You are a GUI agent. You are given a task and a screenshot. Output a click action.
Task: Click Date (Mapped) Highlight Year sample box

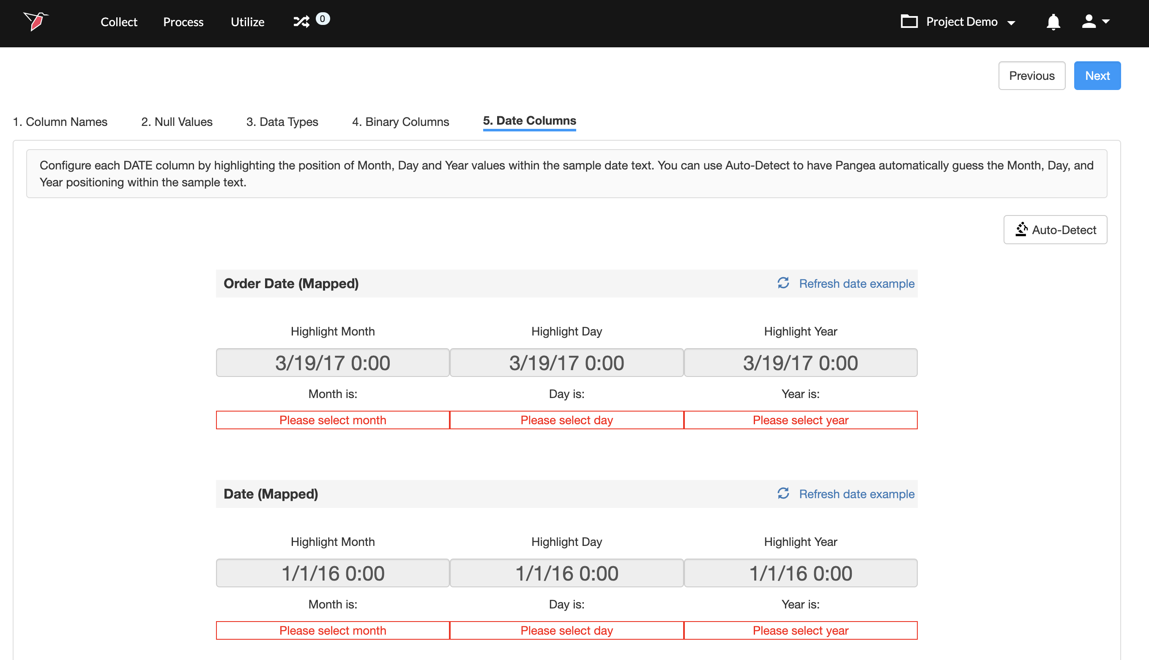pyautogui.click(x=800, y=573)
